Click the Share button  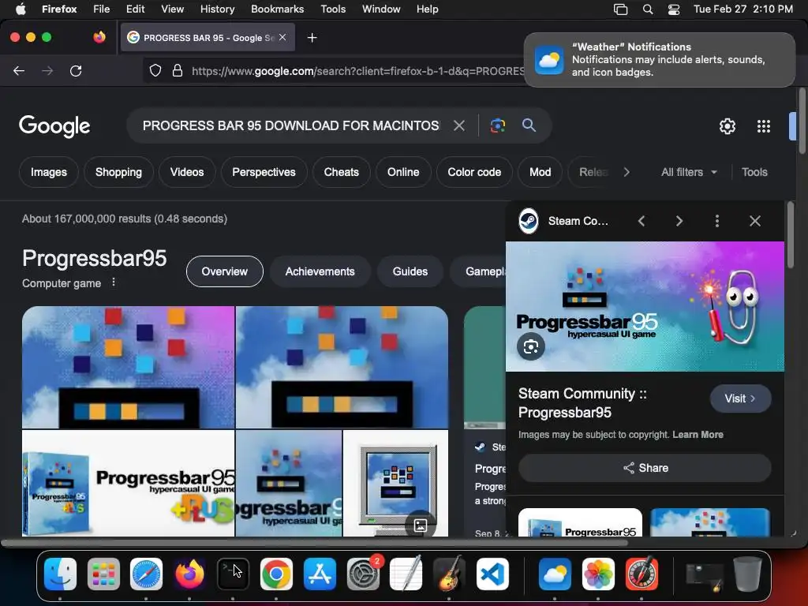(x=645, y=468)
